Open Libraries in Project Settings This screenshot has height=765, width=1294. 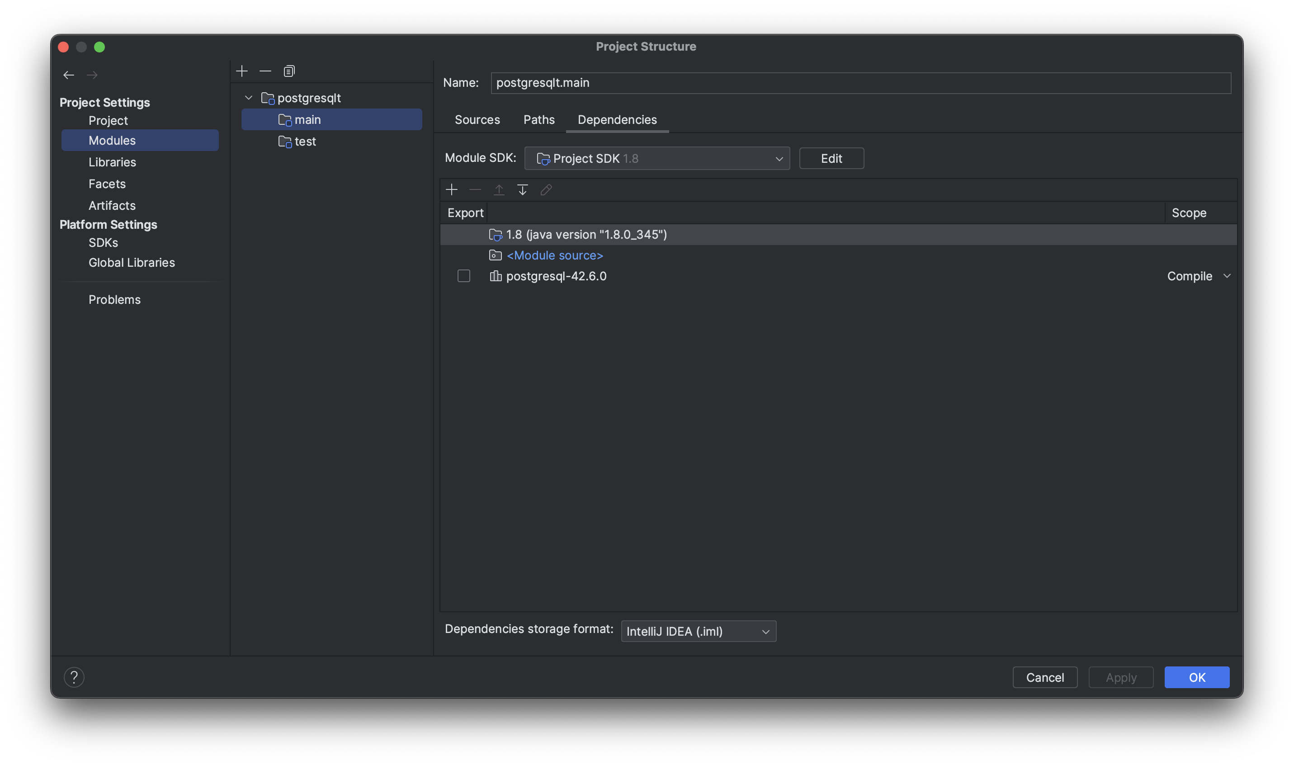coord(112,162)
